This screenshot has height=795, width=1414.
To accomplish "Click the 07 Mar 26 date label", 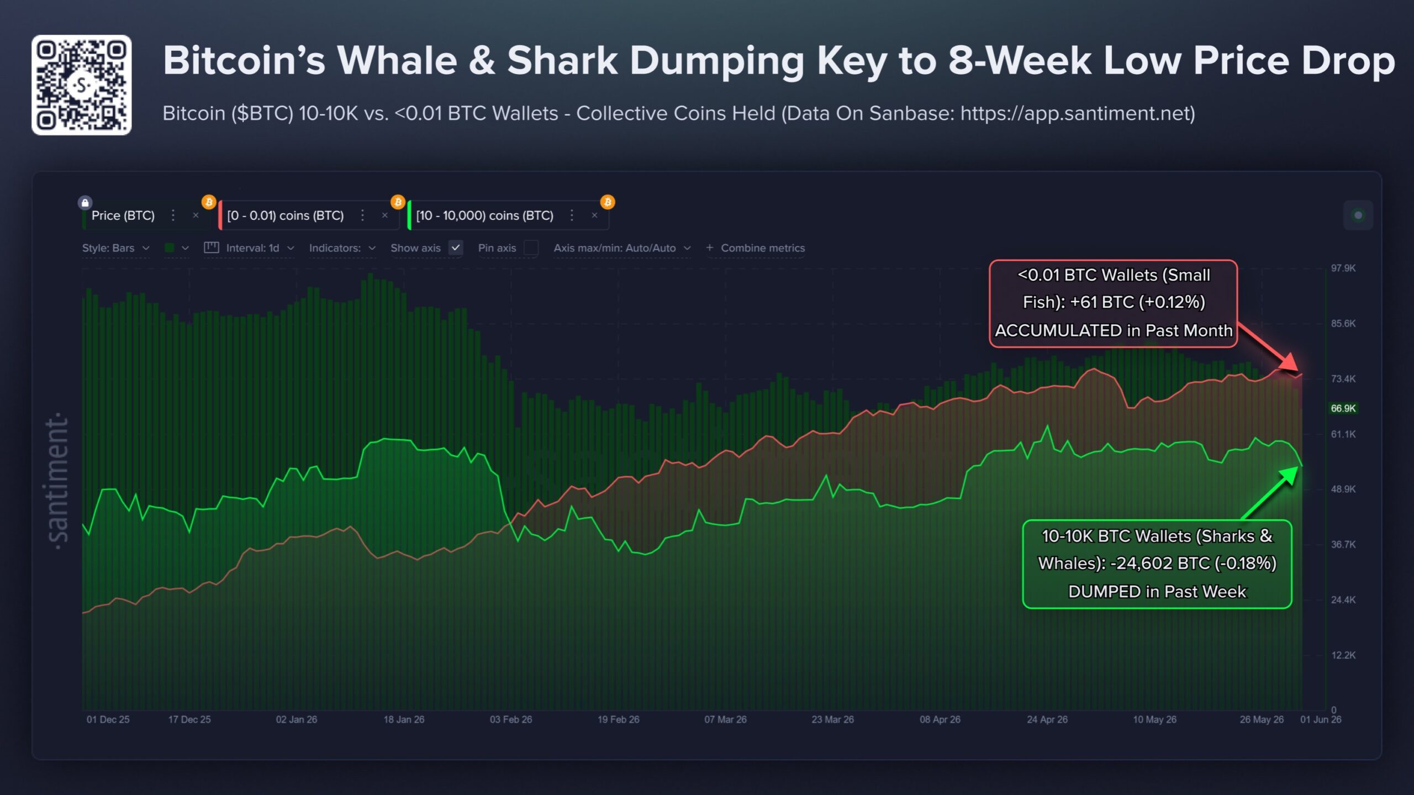I will point(725,719).
